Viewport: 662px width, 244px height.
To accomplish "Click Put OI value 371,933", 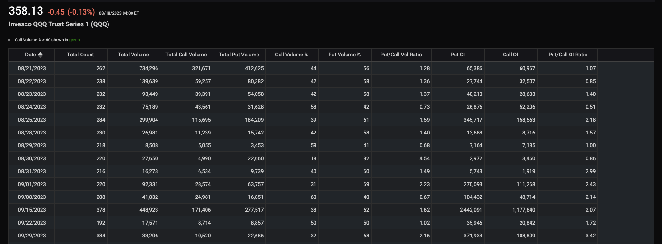I will click(473, 236).
